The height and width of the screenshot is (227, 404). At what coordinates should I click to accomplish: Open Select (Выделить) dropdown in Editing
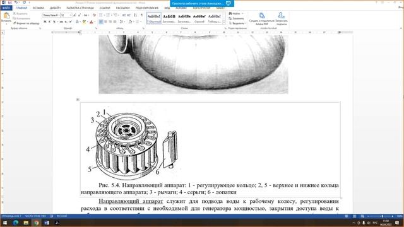[x=237, y=23]
